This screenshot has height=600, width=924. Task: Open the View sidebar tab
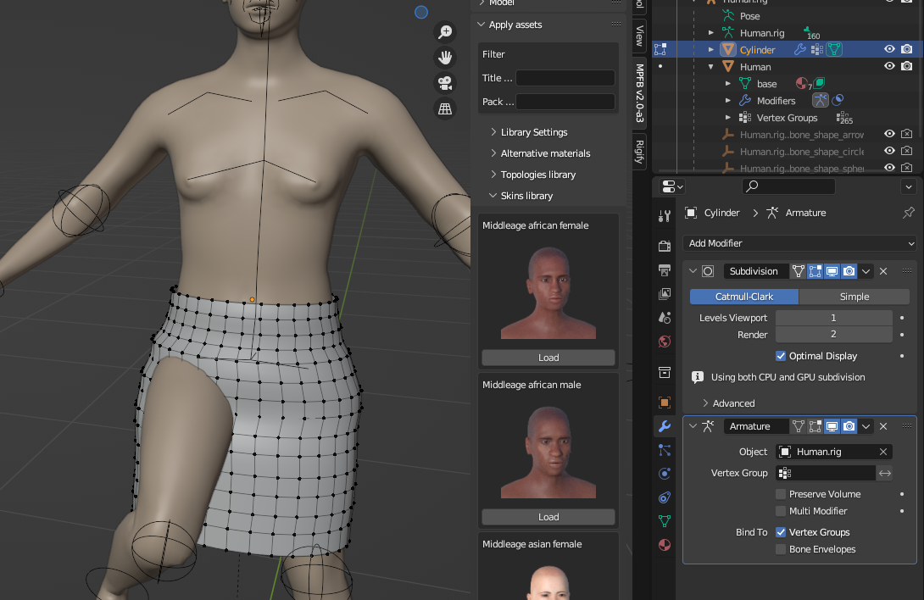pyautogui.click(x=639, y=36)
